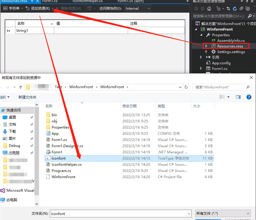256x220 pixels.
Task: Click the 新建文件夹 (New Folder) button
Action: pos(27,97)
